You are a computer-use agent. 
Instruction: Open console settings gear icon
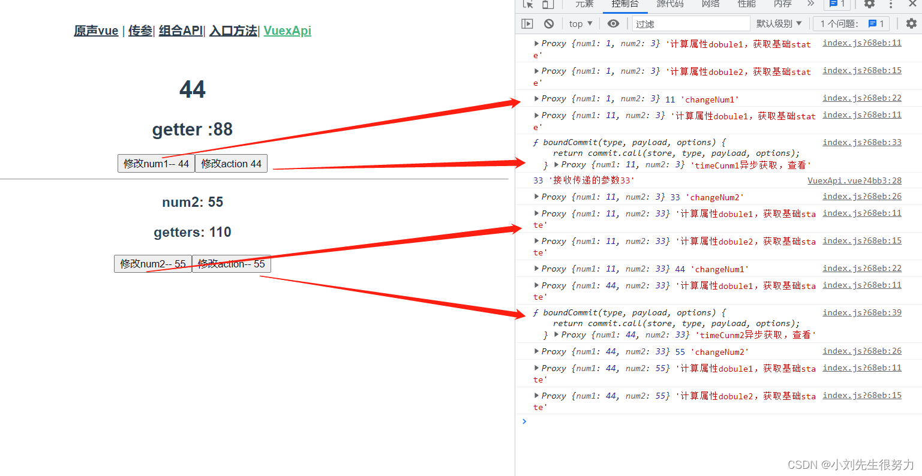[x=911, y=24]
